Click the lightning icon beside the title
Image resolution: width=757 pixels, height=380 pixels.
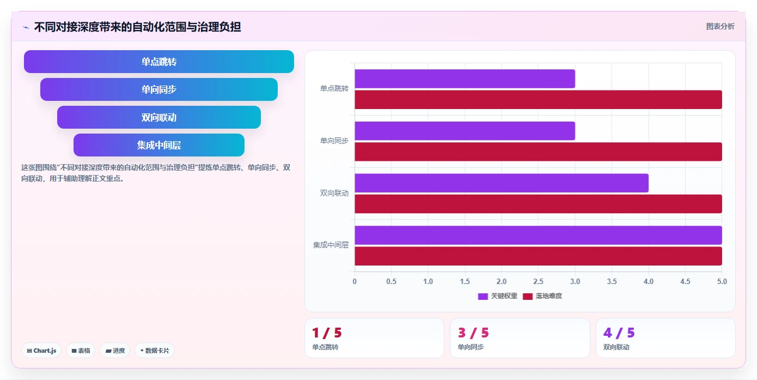[26, 27]
